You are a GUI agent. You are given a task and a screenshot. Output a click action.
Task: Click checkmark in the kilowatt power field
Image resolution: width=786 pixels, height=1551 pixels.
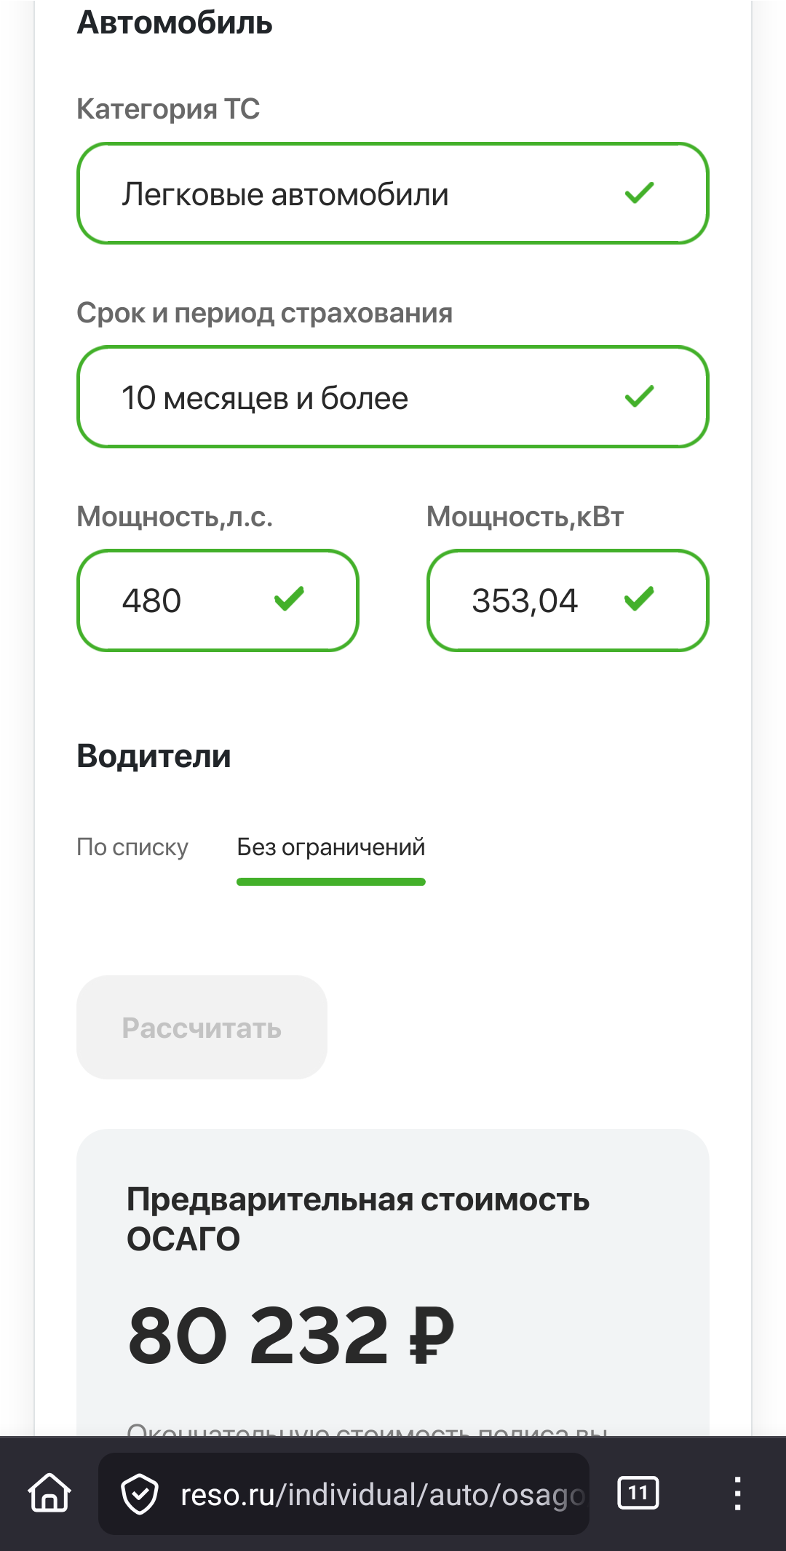coord(639,600)
